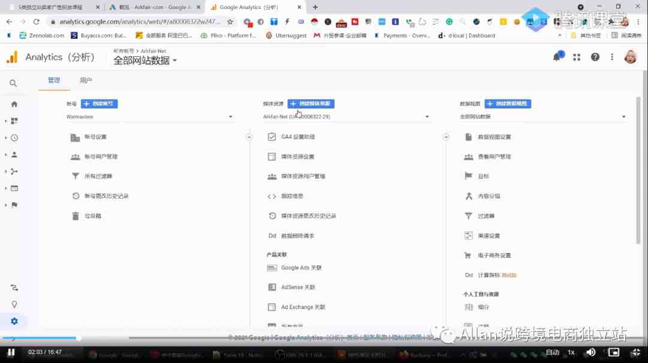Screen dimensions: 648x363
Task: Open the Audience person icon in sidebar
Action: (14, 155)
